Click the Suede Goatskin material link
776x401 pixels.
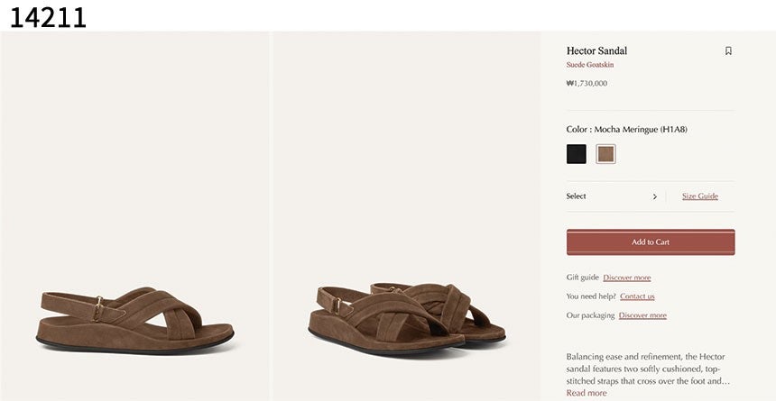(590, 65)
